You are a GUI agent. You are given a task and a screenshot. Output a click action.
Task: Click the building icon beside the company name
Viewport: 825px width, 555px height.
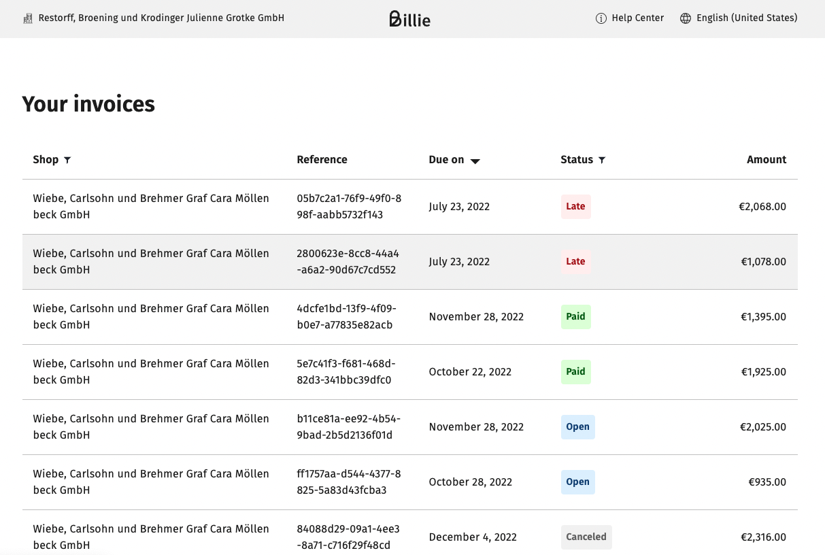(28, 18)
